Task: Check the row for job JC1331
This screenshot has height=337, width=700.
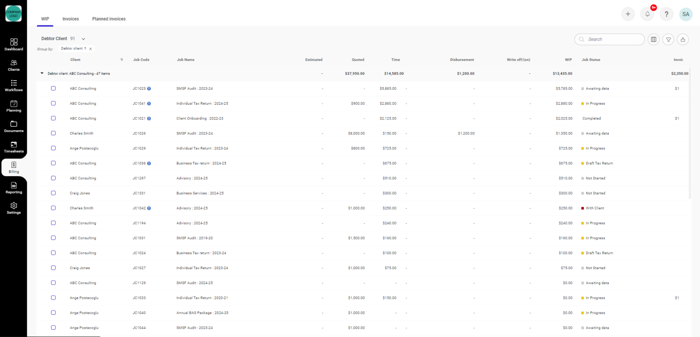Action: tap(53, 193)
